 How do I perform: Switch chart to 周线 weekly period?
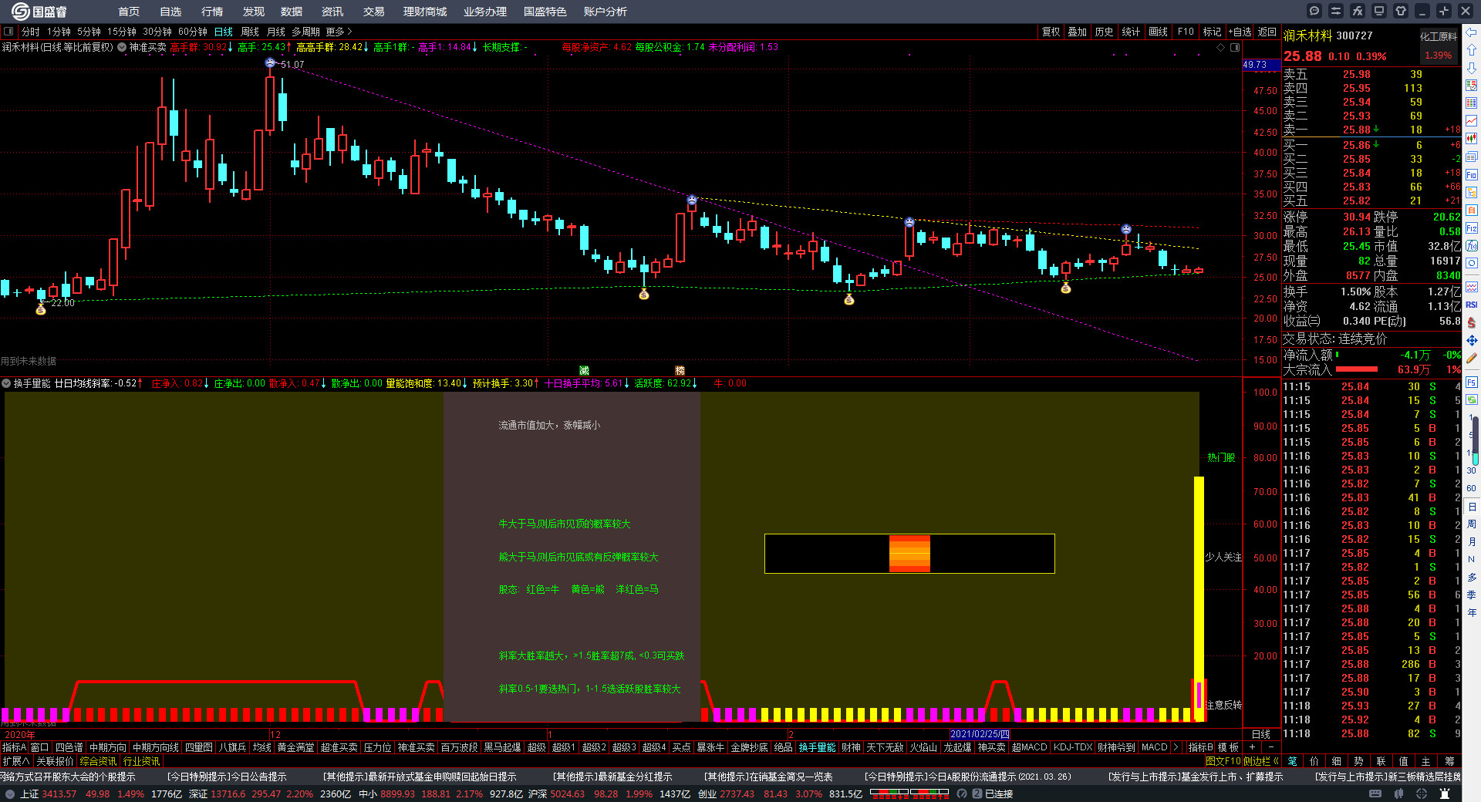pos(250,32)
